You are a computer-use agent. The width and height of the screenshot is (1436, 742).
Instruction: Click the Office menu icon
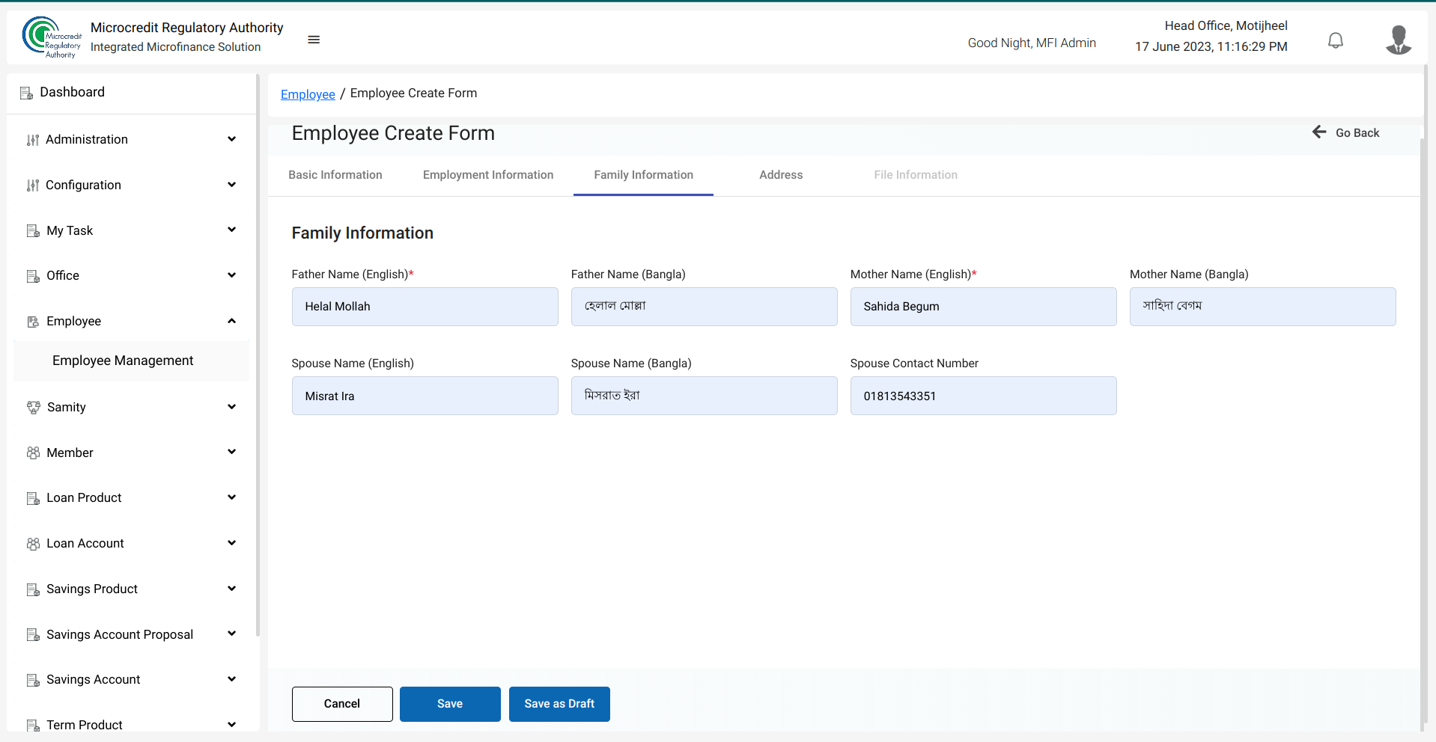coord(33,276)
